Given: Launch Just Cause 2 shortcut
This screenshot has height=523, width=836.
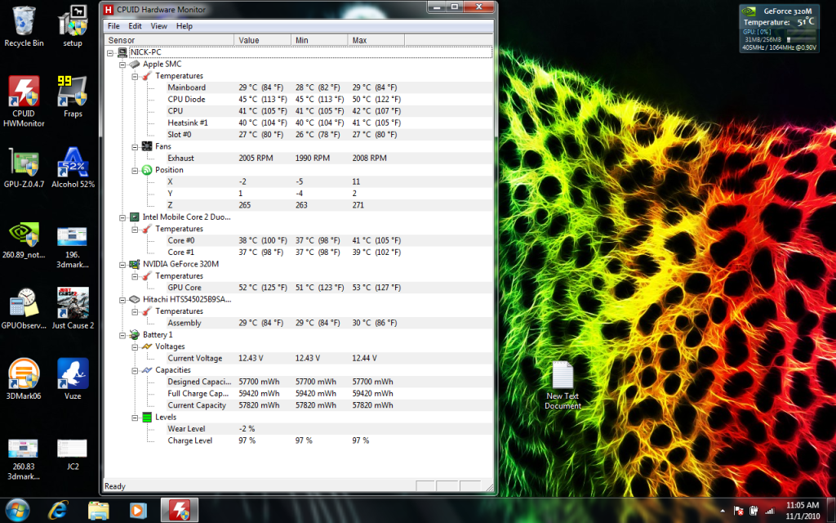Looking at the screenshot, I should 73,308.
